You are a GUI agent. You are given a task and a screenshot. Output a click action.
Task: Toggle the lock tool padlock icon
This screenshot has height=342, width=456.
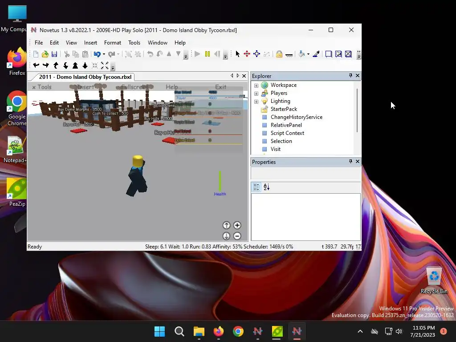click(279, 54)
